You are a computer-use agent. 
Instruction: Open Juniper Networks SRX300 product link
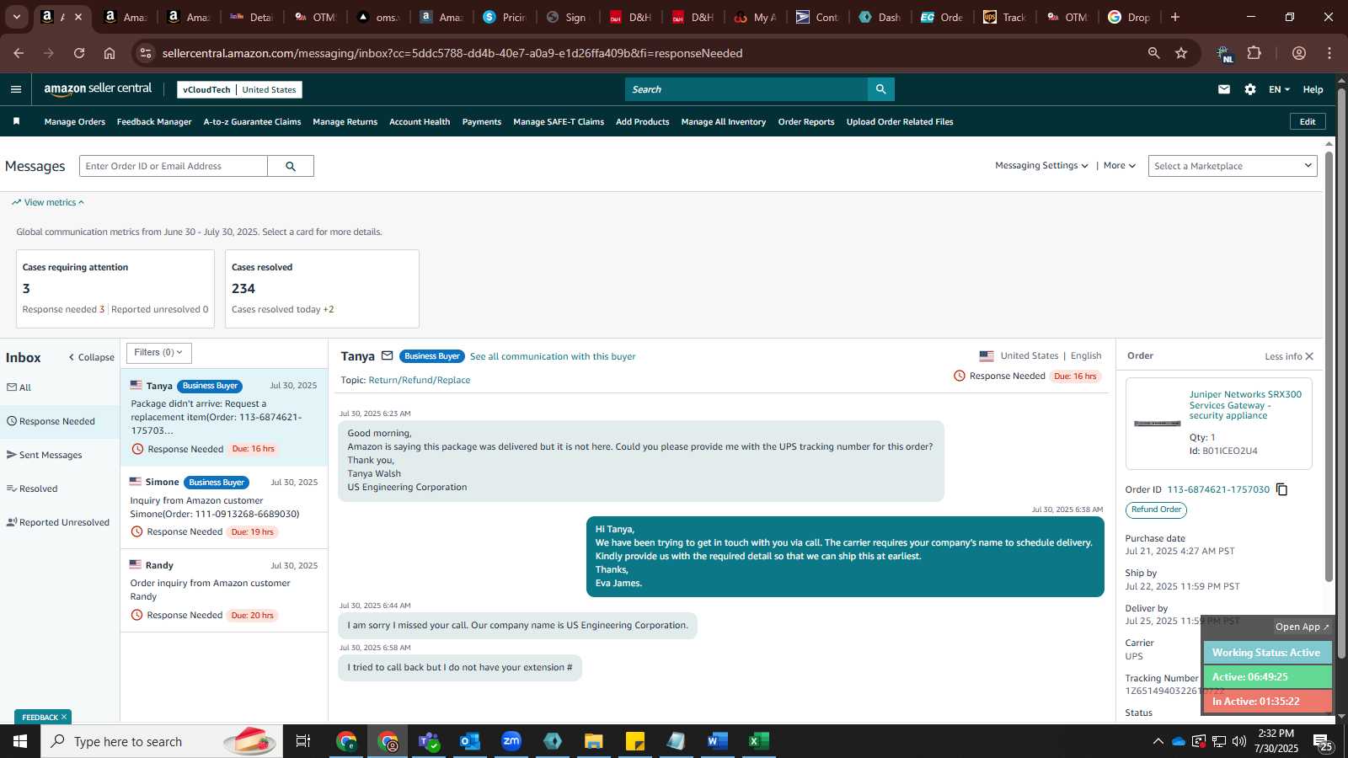point(1245,405)
